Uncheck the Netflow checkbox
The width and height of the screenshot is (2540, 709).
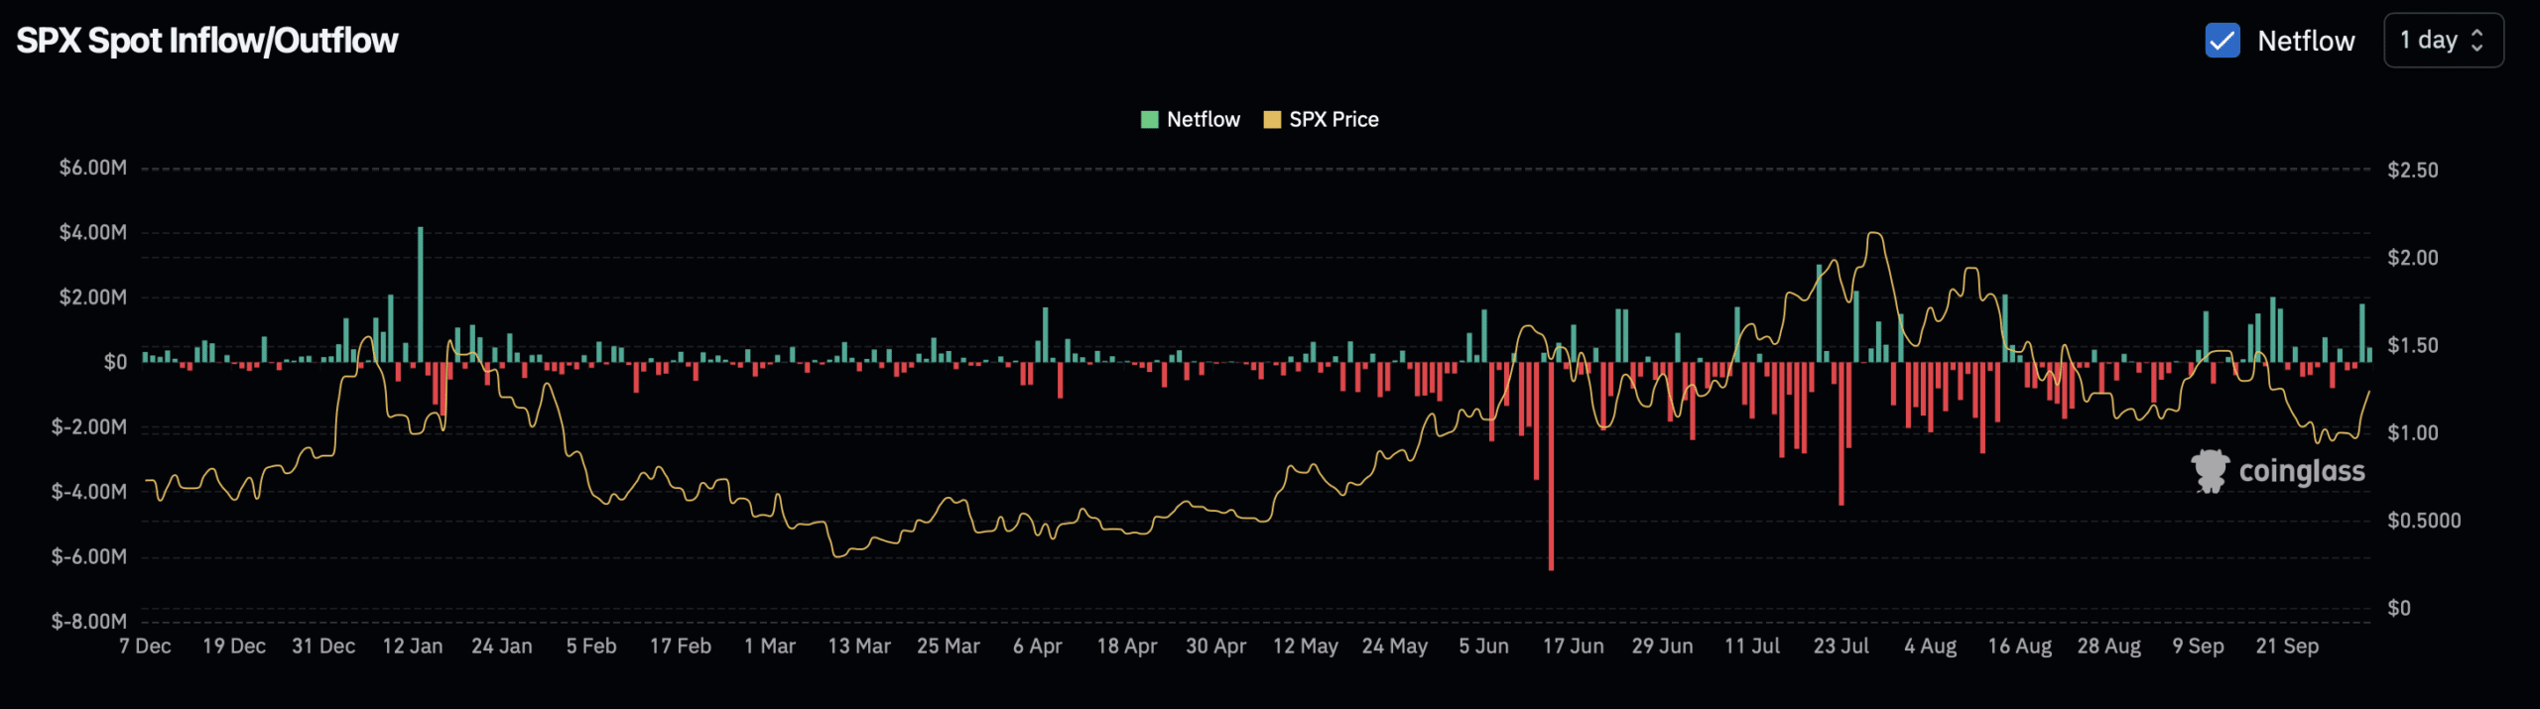tap(2222, 41)
